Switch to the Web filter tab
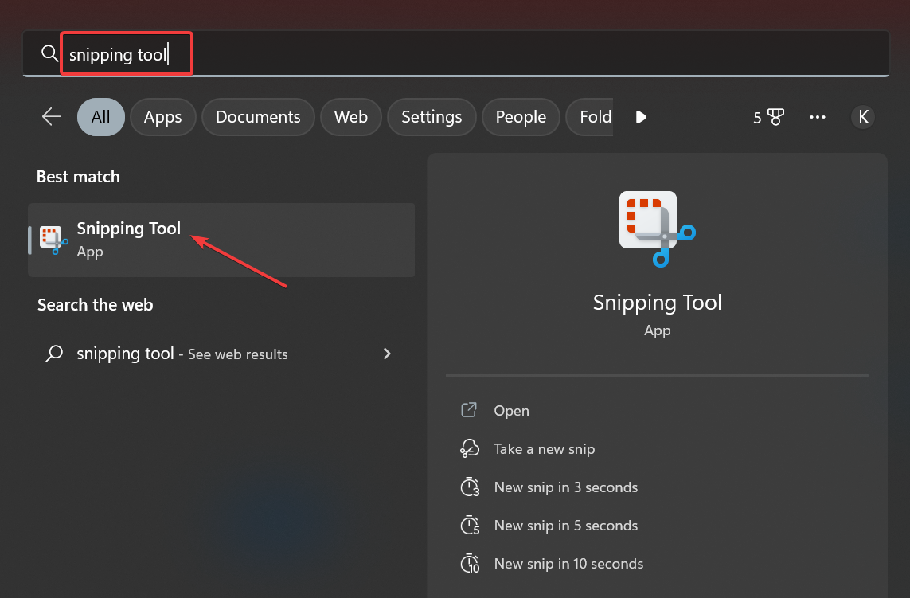The height and width of the screenshot is (598, 910). pos(351,117)
